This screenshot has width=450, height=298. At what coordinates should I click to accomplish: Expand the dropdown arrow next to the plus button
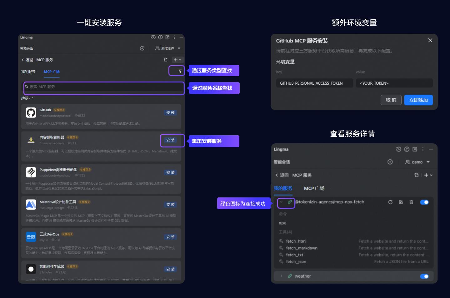pos(180,60)
